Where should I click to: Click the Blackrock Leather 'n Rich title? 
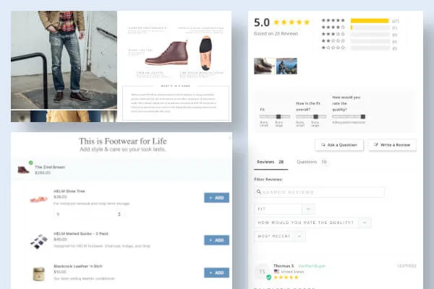coord(78,267)
